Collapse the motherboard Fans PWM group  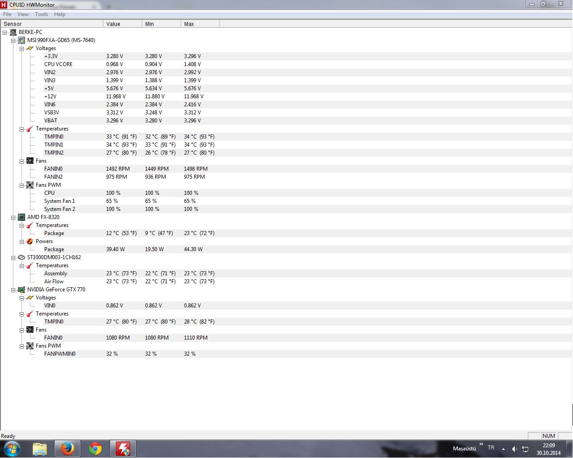(21, 185)
